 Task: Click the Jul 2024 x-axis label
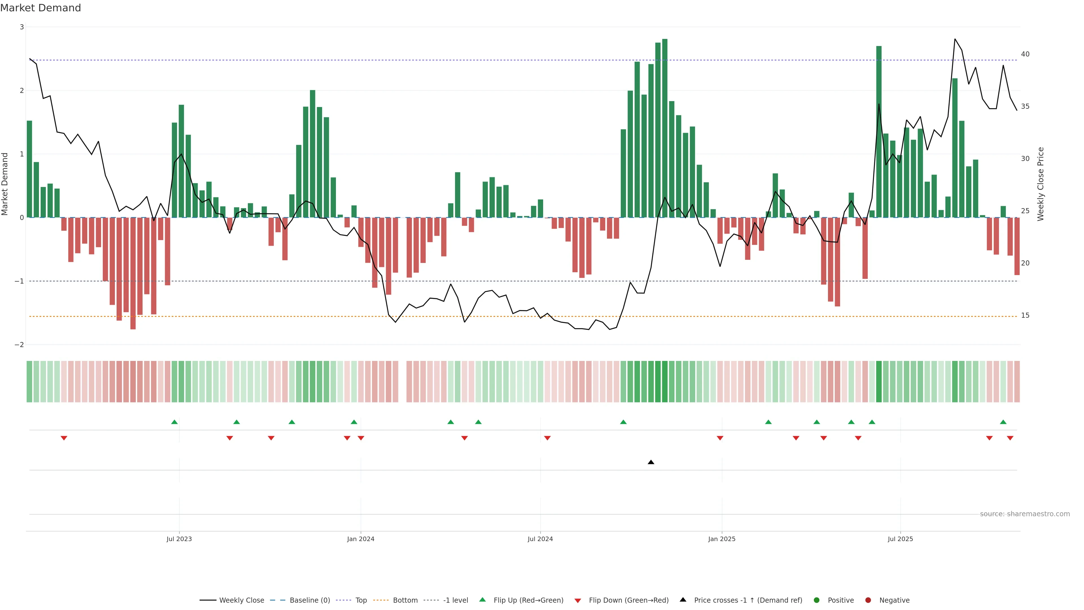click(540, 539)
